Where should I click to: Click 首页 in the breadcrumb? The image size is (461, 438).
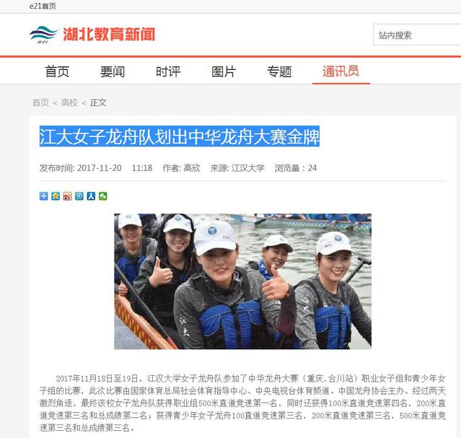(40, 102)
